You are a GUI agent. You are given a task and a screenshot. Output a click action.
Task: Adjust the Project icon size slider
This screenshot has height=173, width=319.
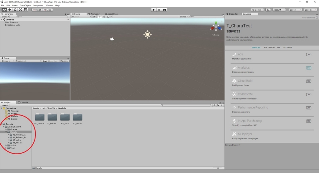(217, 168)
